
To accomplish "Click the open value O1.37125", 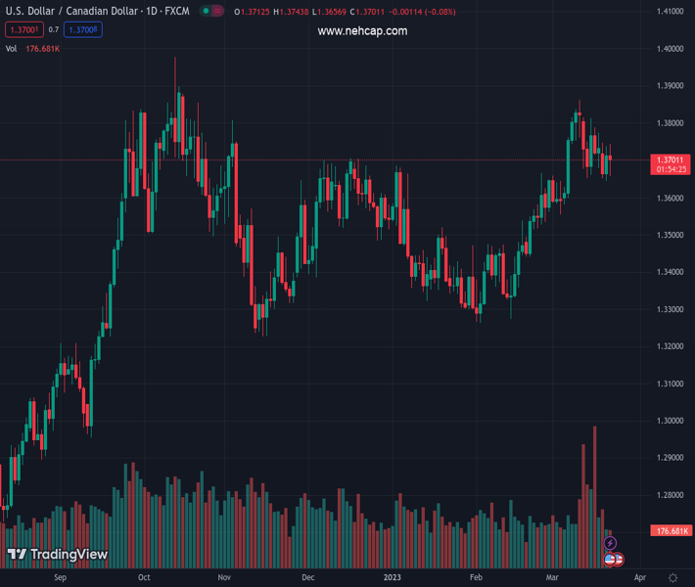I will pos(252,12).
